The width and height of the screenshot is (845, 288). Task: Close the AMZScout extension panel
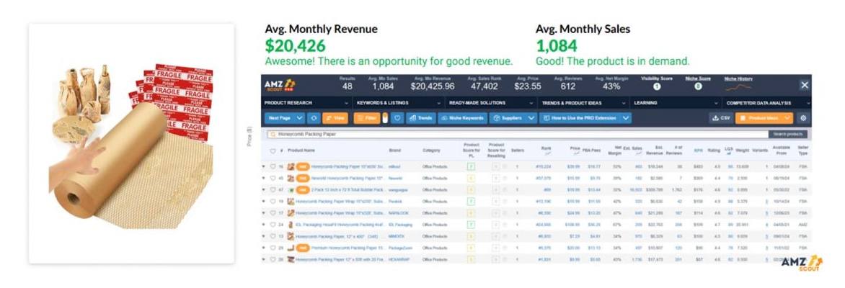click(x=804, y=85)
